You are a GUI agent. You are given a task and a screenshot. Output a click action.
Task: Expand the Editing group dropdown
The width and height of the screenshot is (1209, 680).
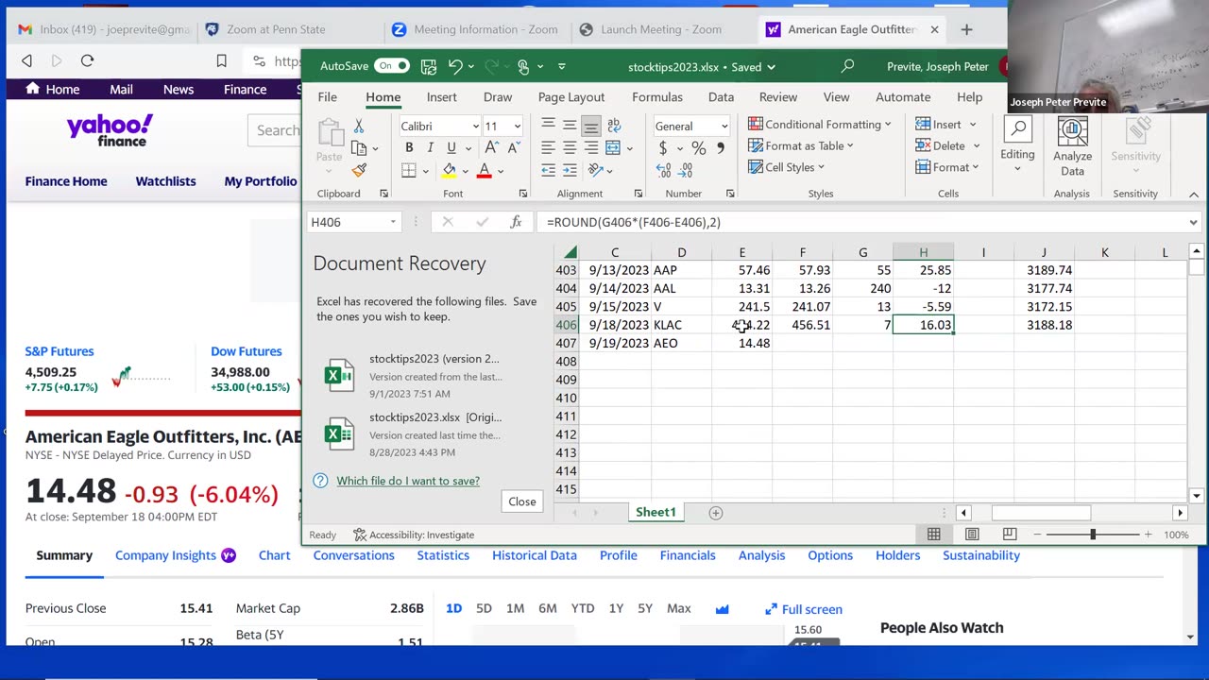(x=1017, y=169)
